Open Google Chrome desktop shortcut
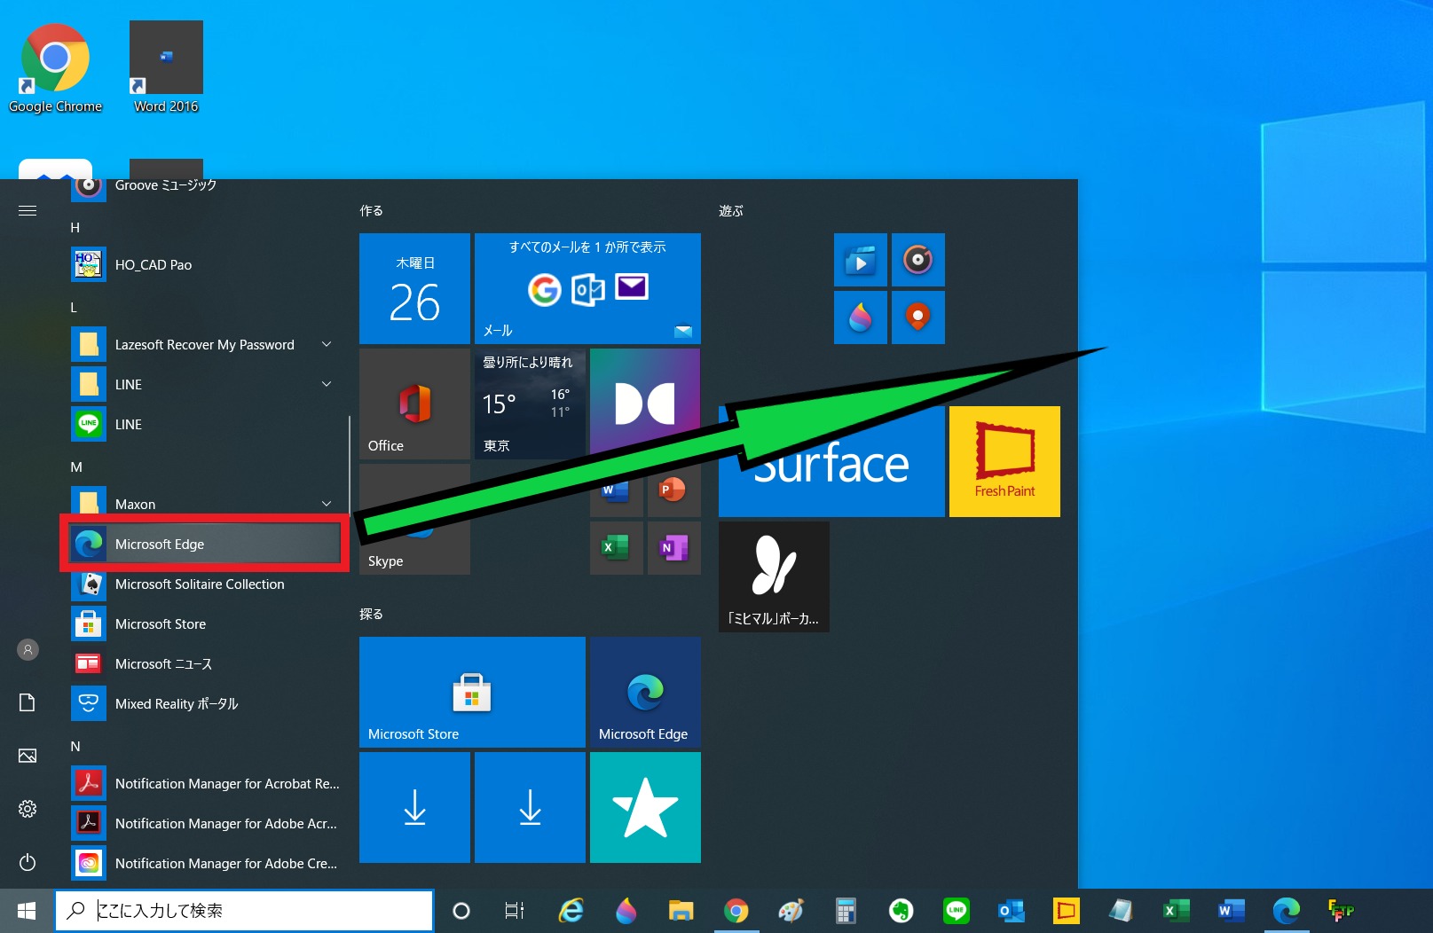1433x933 pixels. (55, 68)
